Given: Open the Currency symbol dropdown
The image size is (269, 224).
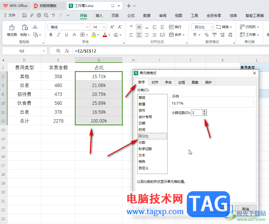Looking at the screenshot, I should [x=199, y=35].
